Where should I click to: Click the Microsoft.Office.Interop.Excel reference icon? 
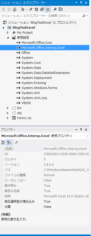click(x=18, y=48)
